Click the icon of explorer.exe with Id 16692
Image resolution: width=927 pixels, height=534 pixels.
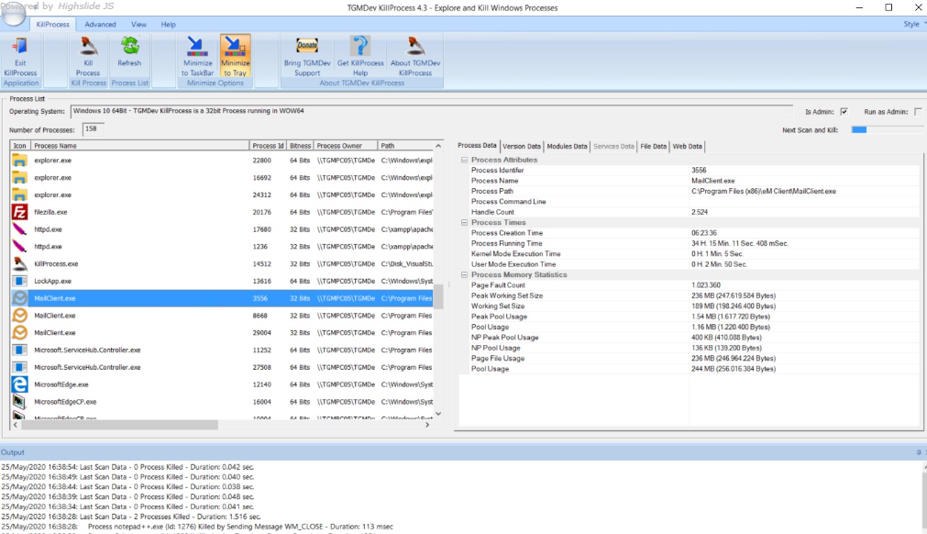click(19, 177)
